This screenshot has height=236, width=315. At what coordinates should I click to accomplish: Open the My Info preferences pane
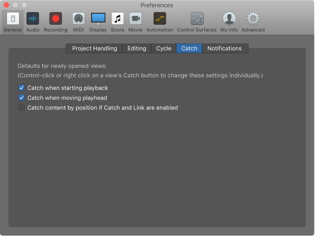point(229,22)
